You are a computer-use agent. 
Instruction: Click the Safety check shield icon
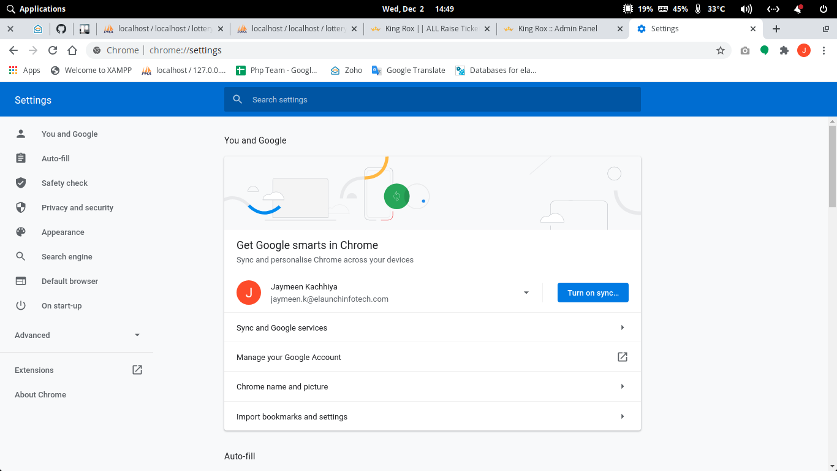(21, 183)
